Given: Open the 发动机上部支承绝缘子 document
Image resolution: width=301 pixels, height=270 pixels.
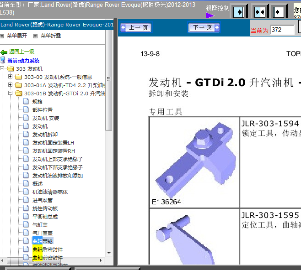Looking at the screenshot, I should coord(58,159).
